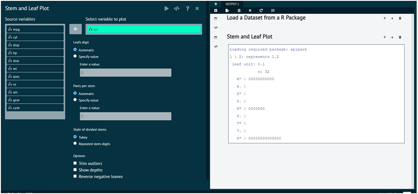Select Specify value for Leafs digit

pyautogui.click(x=75, y=56)
